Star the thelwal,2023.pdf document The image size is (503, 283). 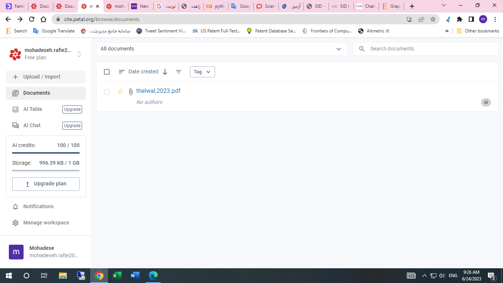click(120, 91)
